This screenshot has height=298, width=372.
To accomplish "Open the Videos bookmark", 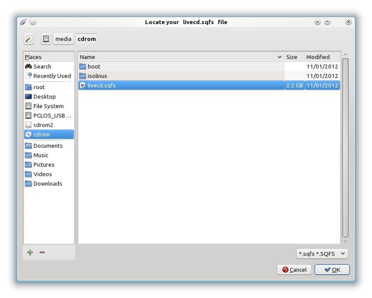I will pos(49,174).
